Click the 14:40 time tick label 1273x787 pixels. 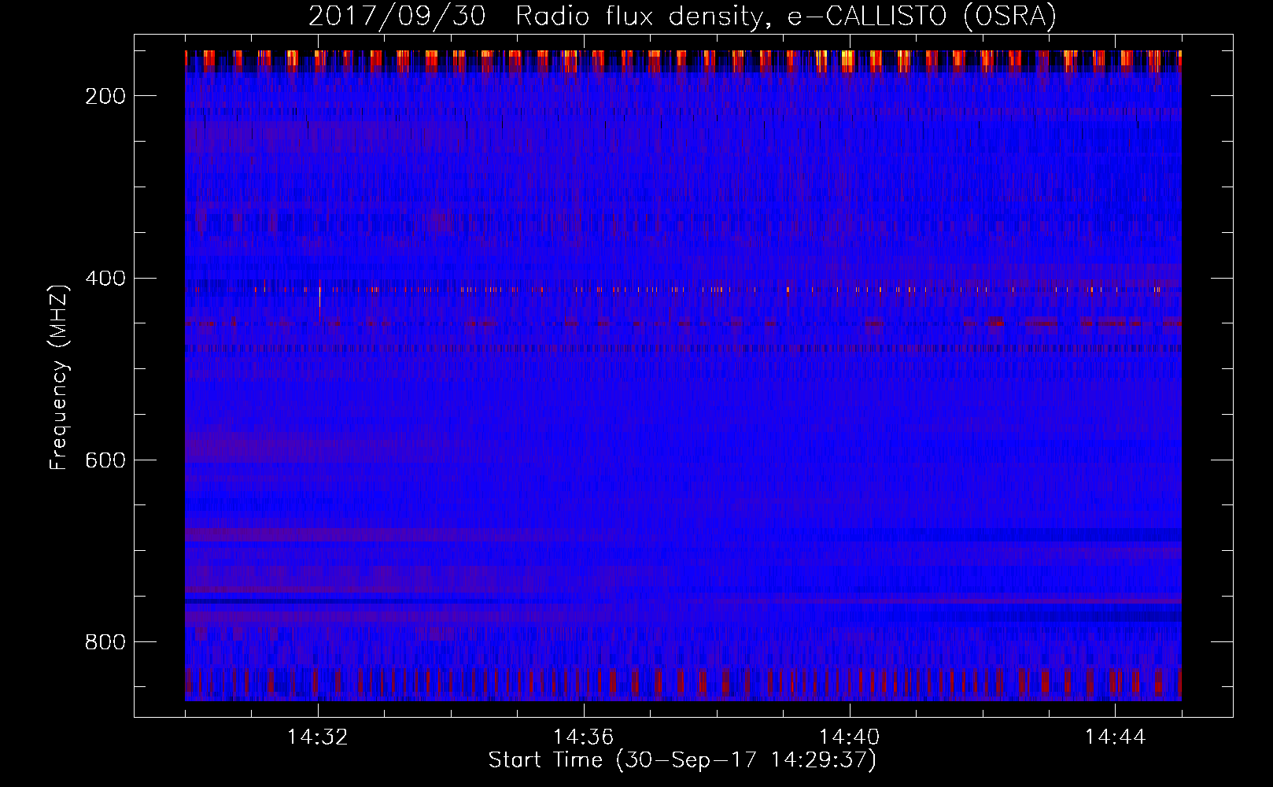(850, 737)
